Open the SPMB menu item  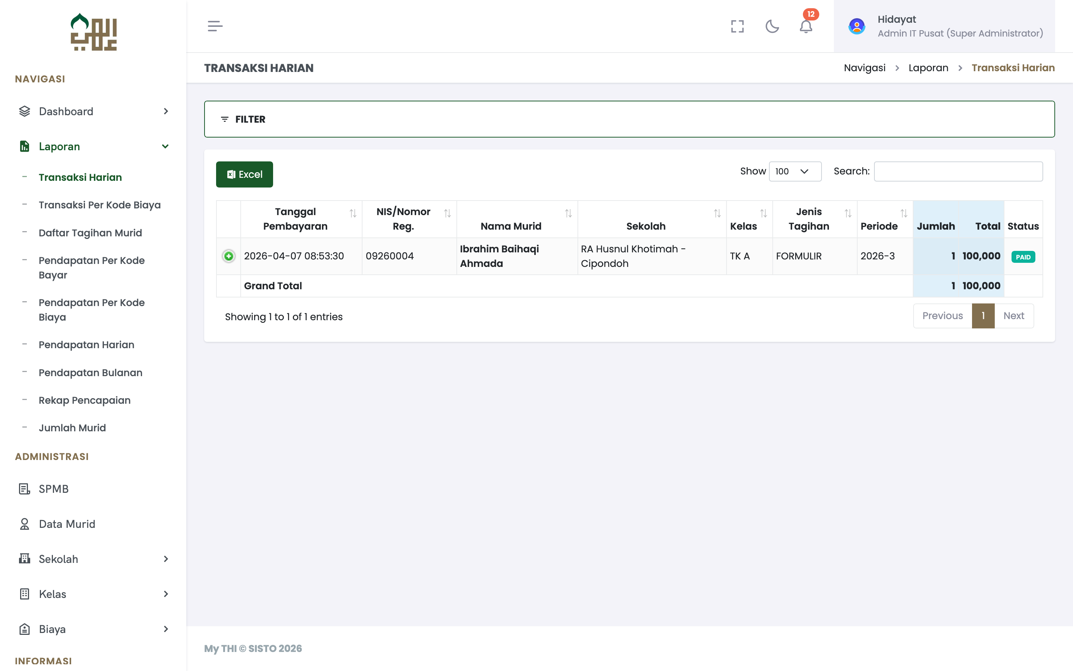coord(54,489)
